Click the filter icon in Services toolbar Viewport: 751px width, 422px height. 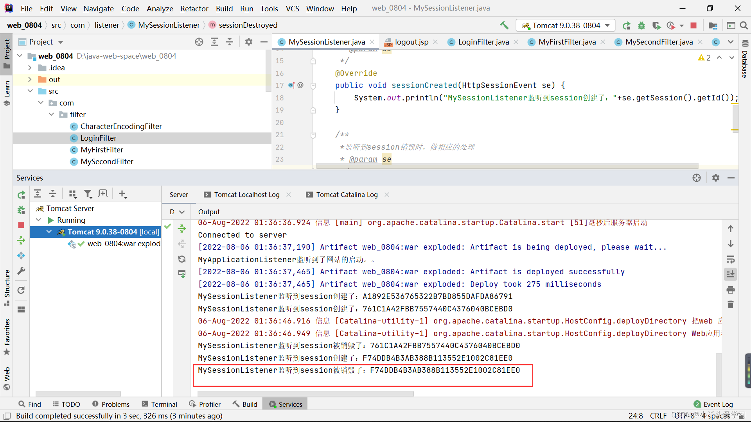[88, 194]
